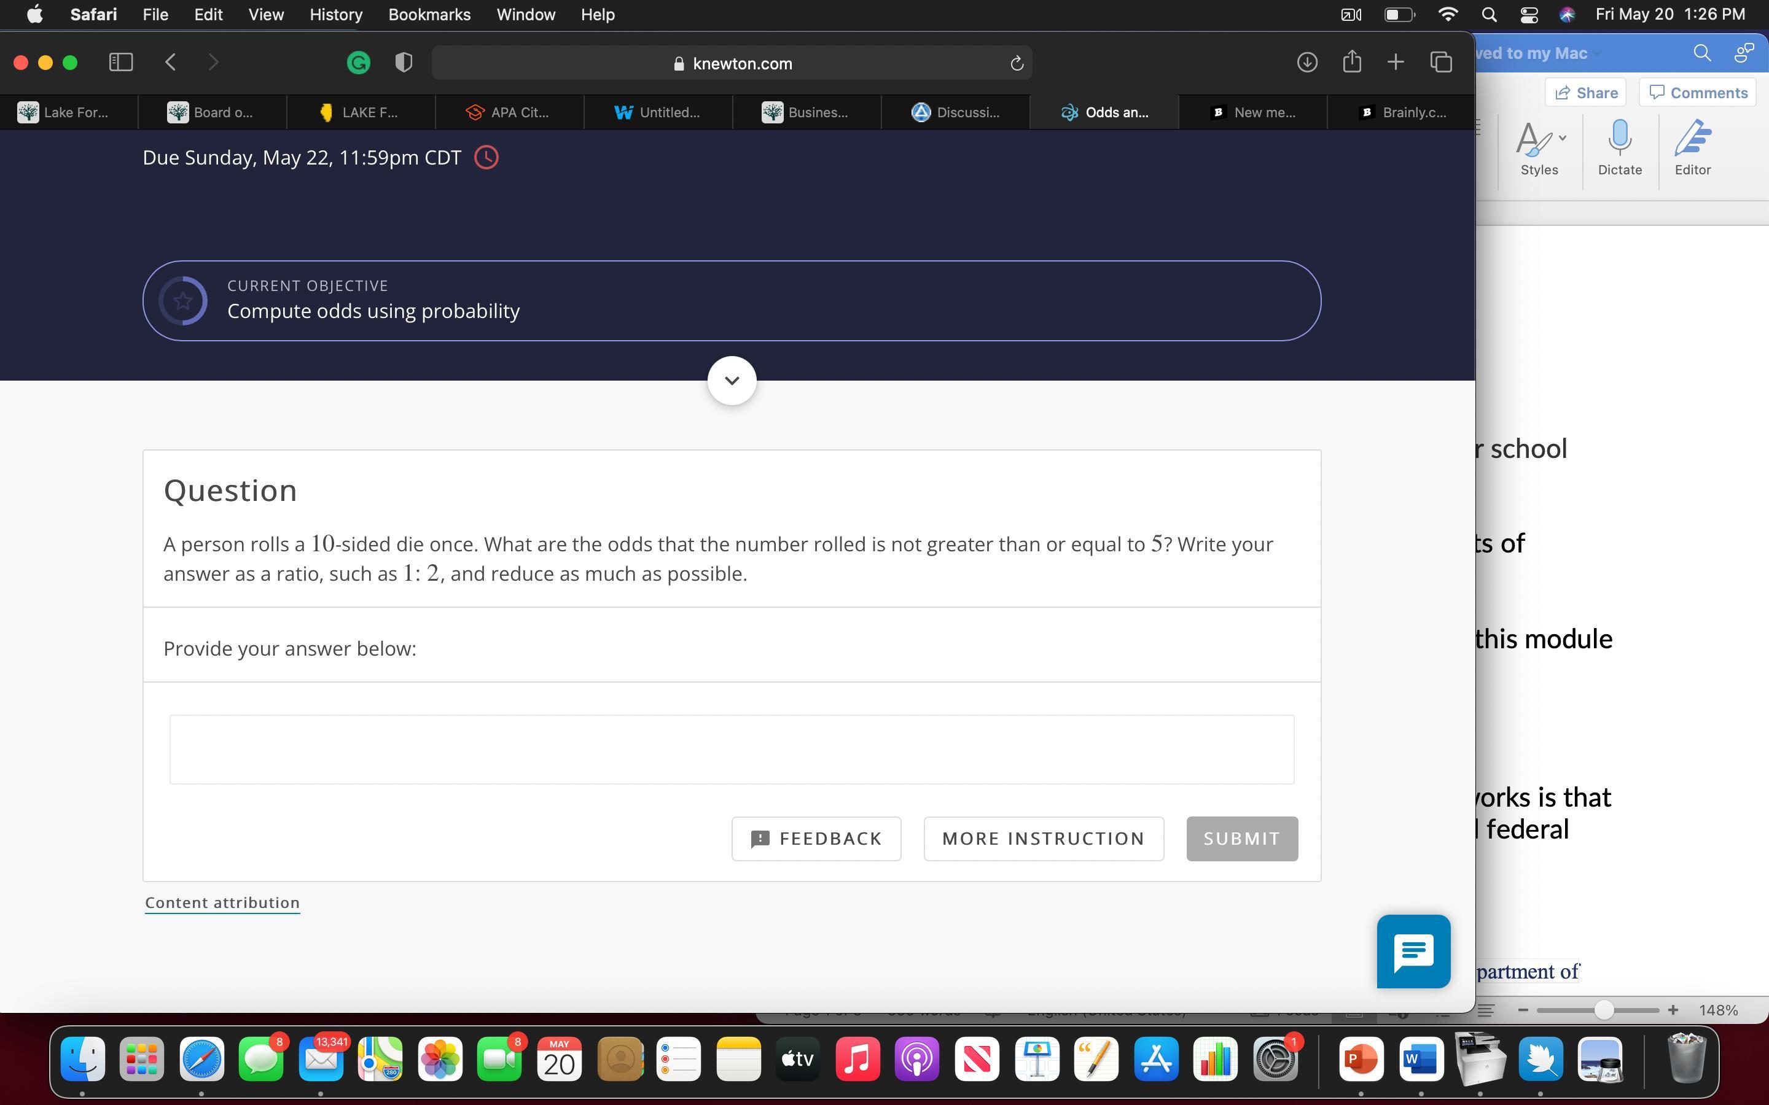Click the Safari share icon
Viewport: 1769px width, 1105px height.
[x=1351, y=63]
